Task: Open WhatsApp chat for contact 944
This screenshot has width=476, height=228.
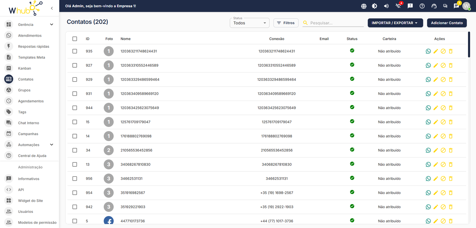Action: click(428, 108)
